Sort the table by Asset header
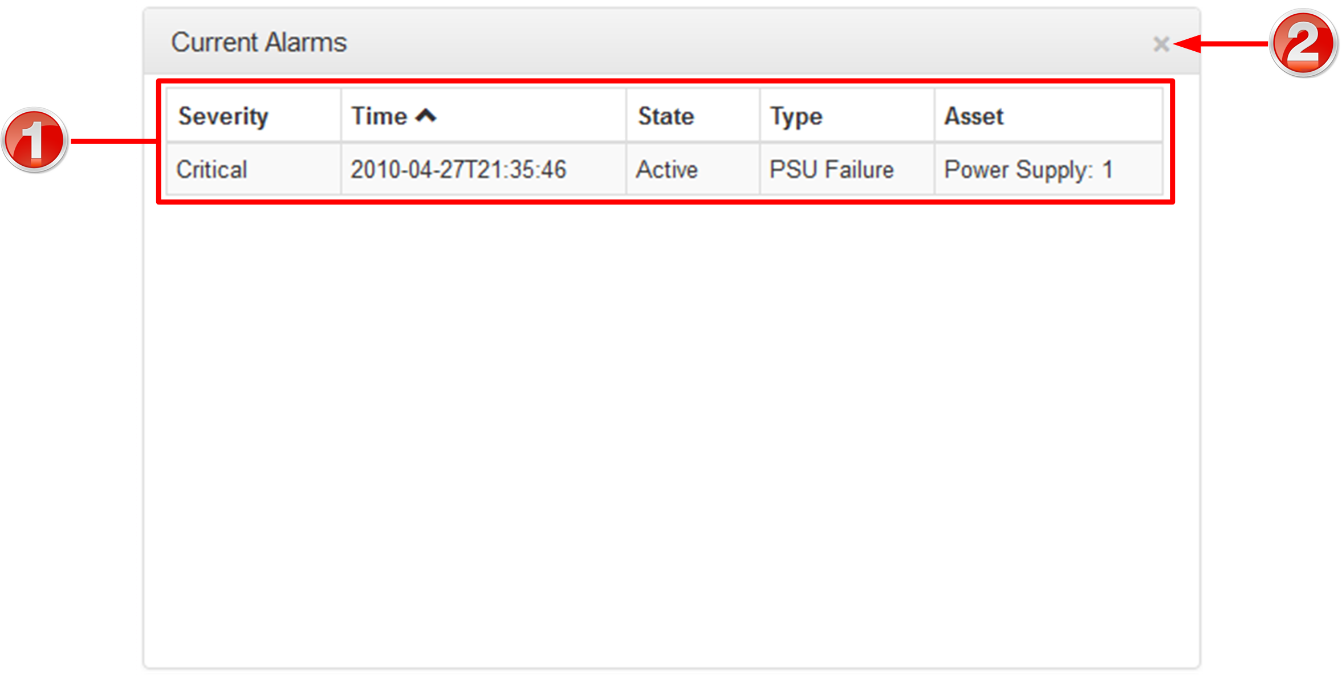1342x675 pixels. (x=973, y=117)
